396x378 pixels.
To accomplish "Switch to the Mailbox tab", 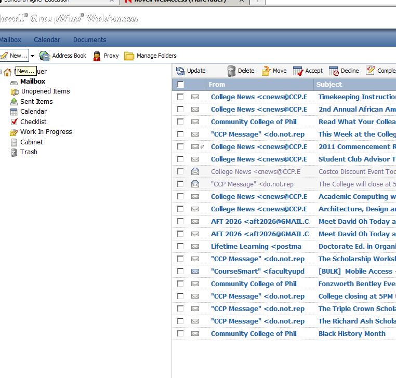I will [10, 40].
